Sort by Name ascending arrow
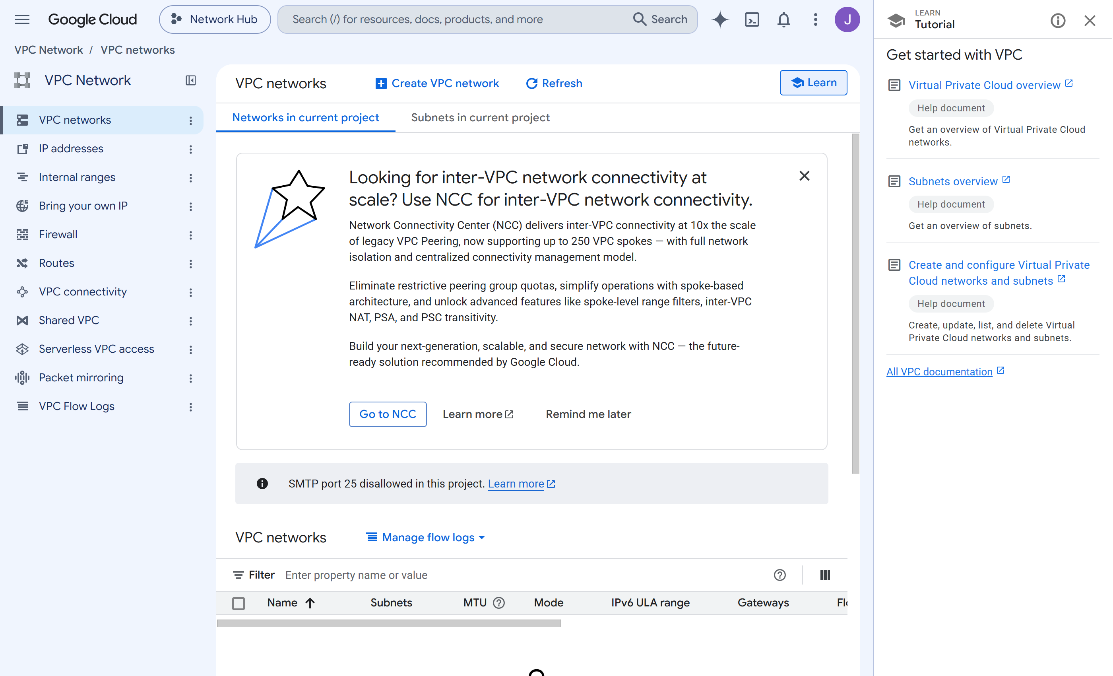The width and height of the screenshot is (1113, 676). [310, 602]
